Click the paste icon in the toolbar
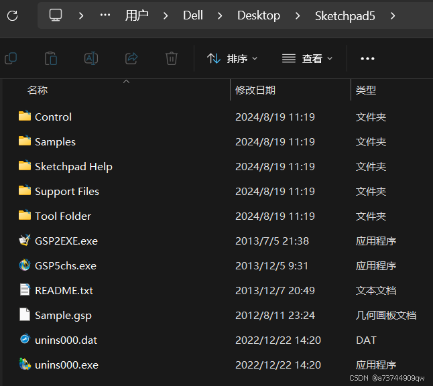 click(51, 58)
